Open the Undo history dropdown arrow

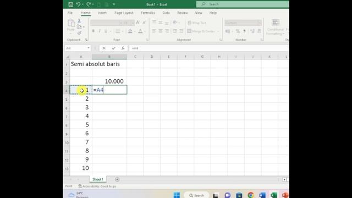pos(82,4)
